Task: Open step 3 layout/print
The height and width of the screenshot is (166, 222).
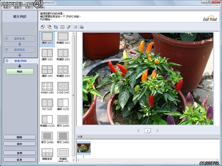Action: [x=21, y=61]
